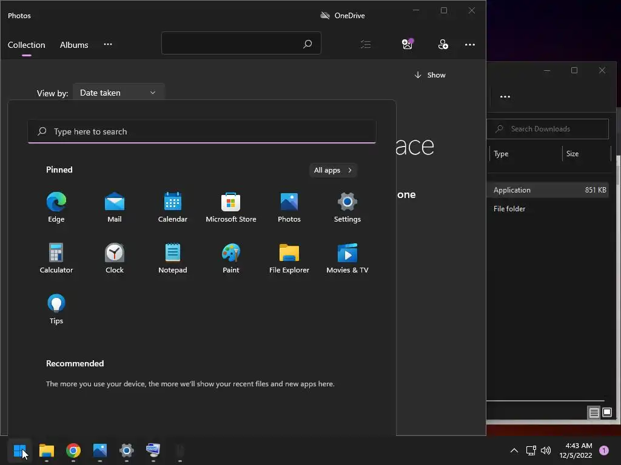Screen dimensions: 621x465
Task: Open Google Chrome from the taskbar
Action: click(73, 450)
